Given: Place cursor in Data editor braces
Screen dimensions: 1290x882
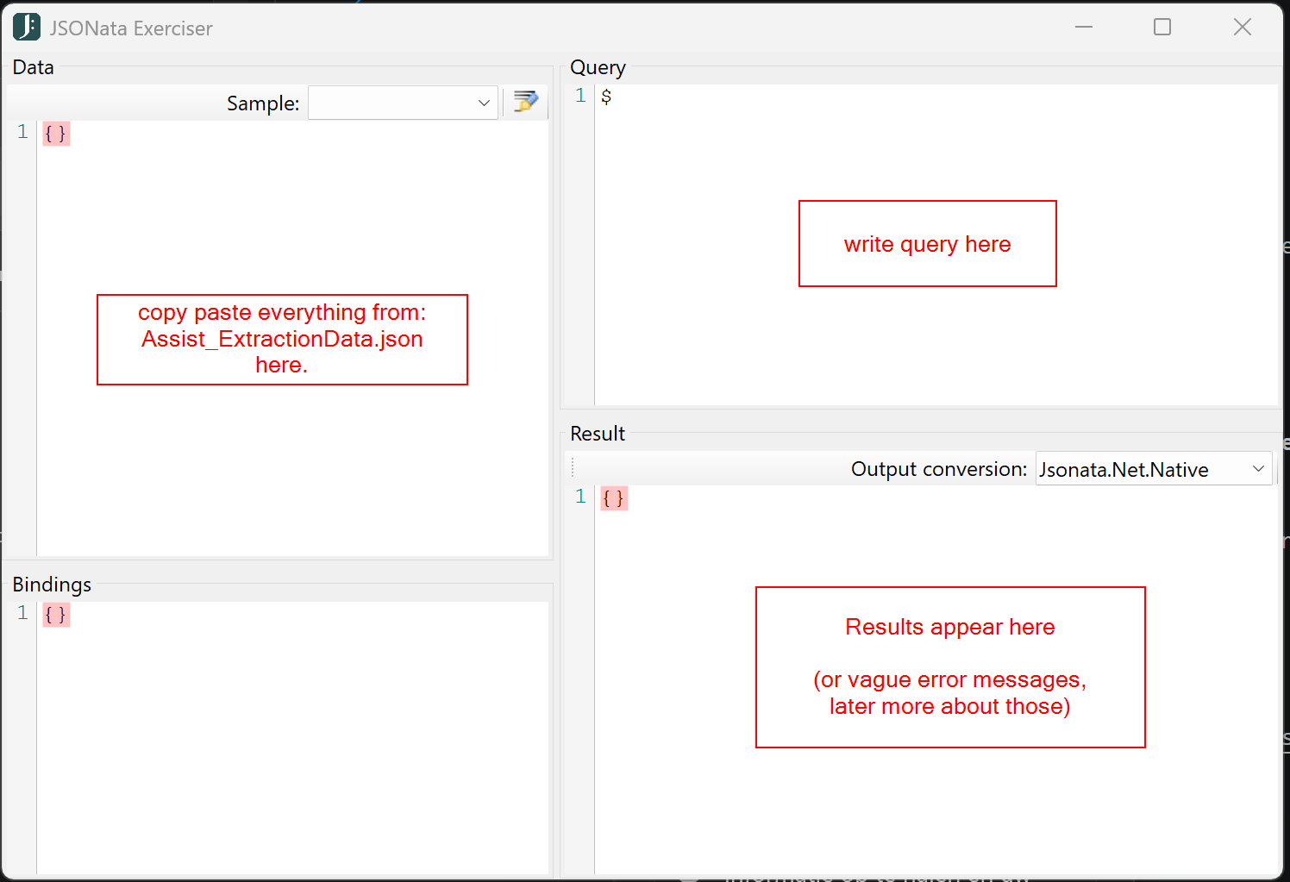Looking at the screenshot, I should [56, 134].
